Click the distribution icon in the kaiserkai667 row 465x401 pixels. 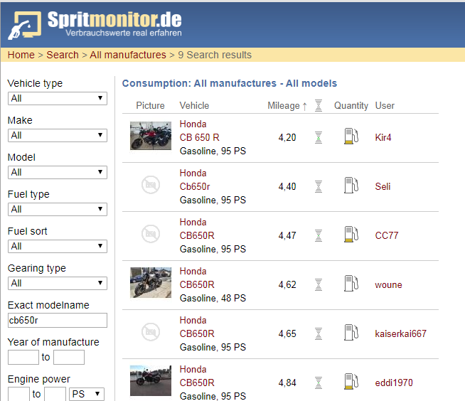tap(319, 333)
